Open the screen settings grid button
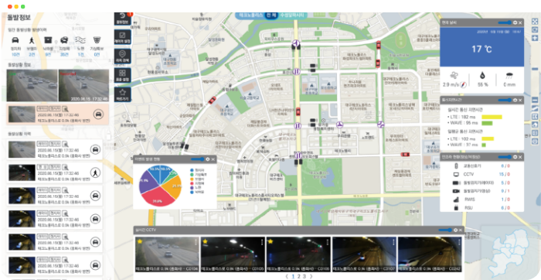This screenshot has width=541, height=280. point(122,75)
